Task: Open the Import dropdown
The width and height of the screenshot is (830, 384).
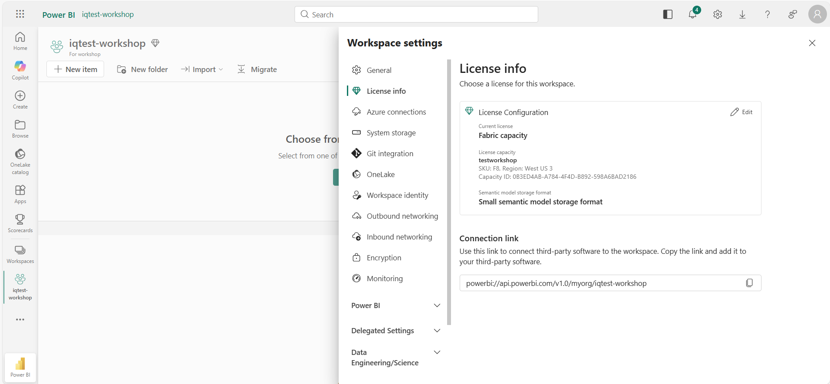Action: point(202,69)
